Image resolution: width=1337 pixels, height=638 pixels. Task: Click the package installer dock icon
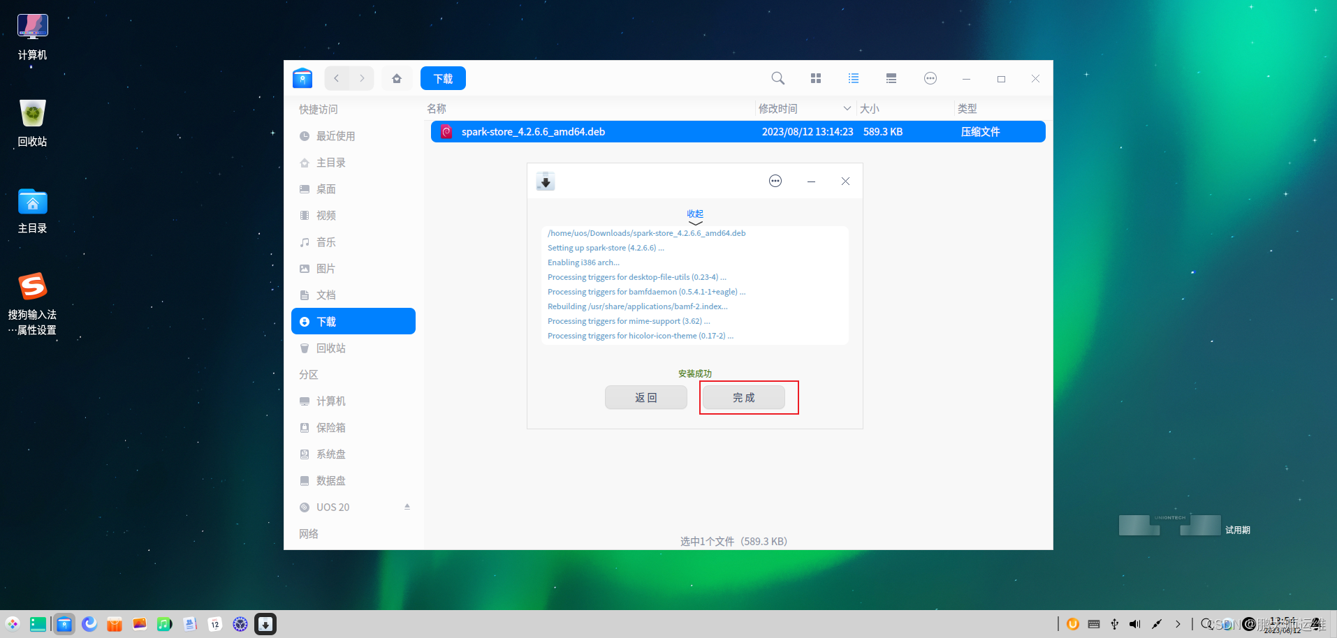click(265, 624)
